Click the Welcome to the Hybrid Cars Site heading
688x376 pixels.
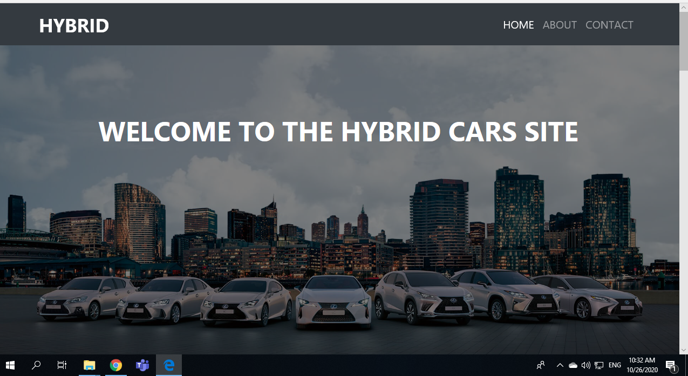[338, 132]
